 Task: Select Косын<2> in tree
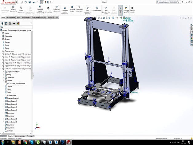[x=17, y=60]
